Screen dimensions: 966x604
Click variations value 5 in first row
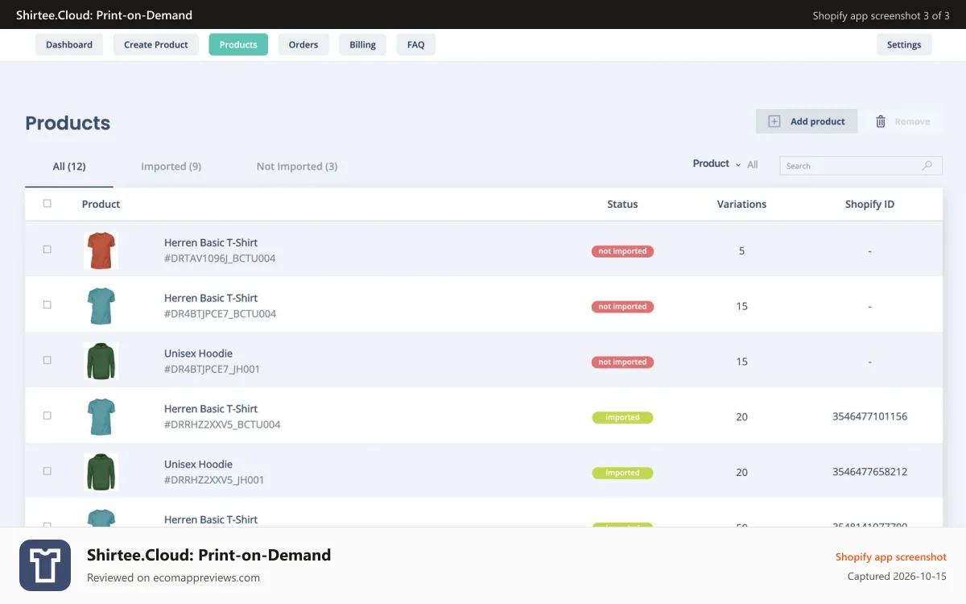[741, 251]
